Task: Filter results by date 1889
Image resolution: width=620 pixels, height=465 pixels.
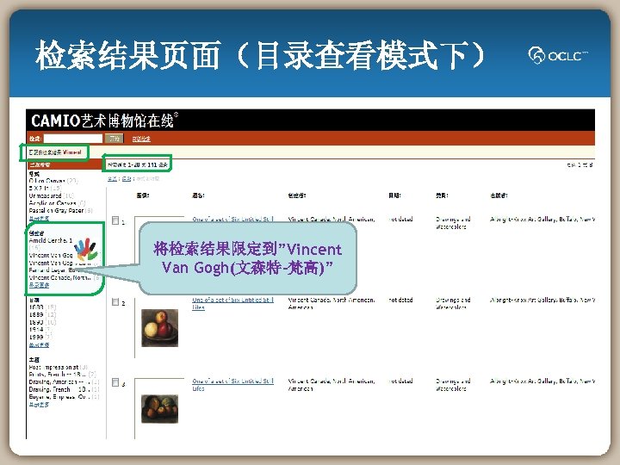Action: click(36, 315)
